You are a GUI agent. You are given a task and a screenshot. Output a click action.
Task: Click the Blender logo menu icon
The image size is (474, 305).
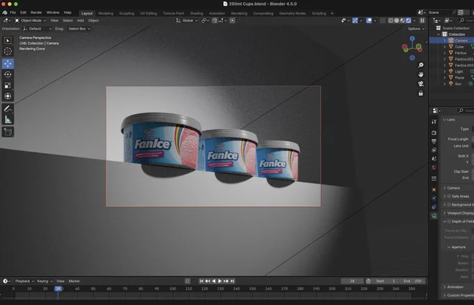tap(5, 13)
